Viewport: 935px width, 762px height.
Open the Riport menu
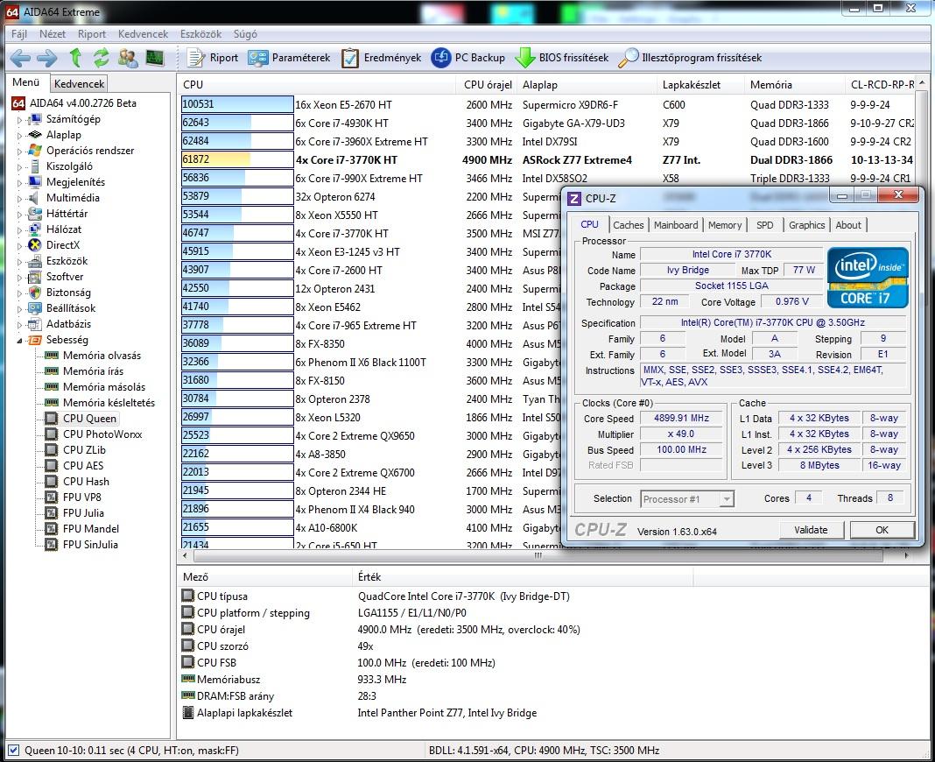point(92,34)
